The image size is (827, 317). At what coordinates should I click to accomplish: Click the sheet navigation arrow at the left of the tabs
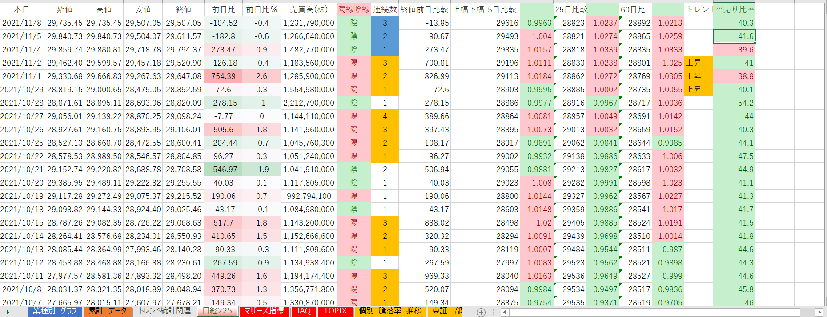tap(8, 312)
